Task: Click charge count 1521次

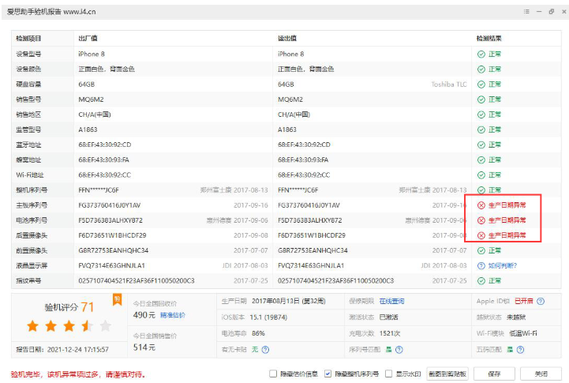Action: point(389,333)
